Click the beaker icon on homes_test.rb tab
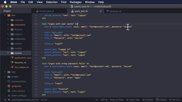The height and width of the screenshot is (102, 182). [37, 11]
